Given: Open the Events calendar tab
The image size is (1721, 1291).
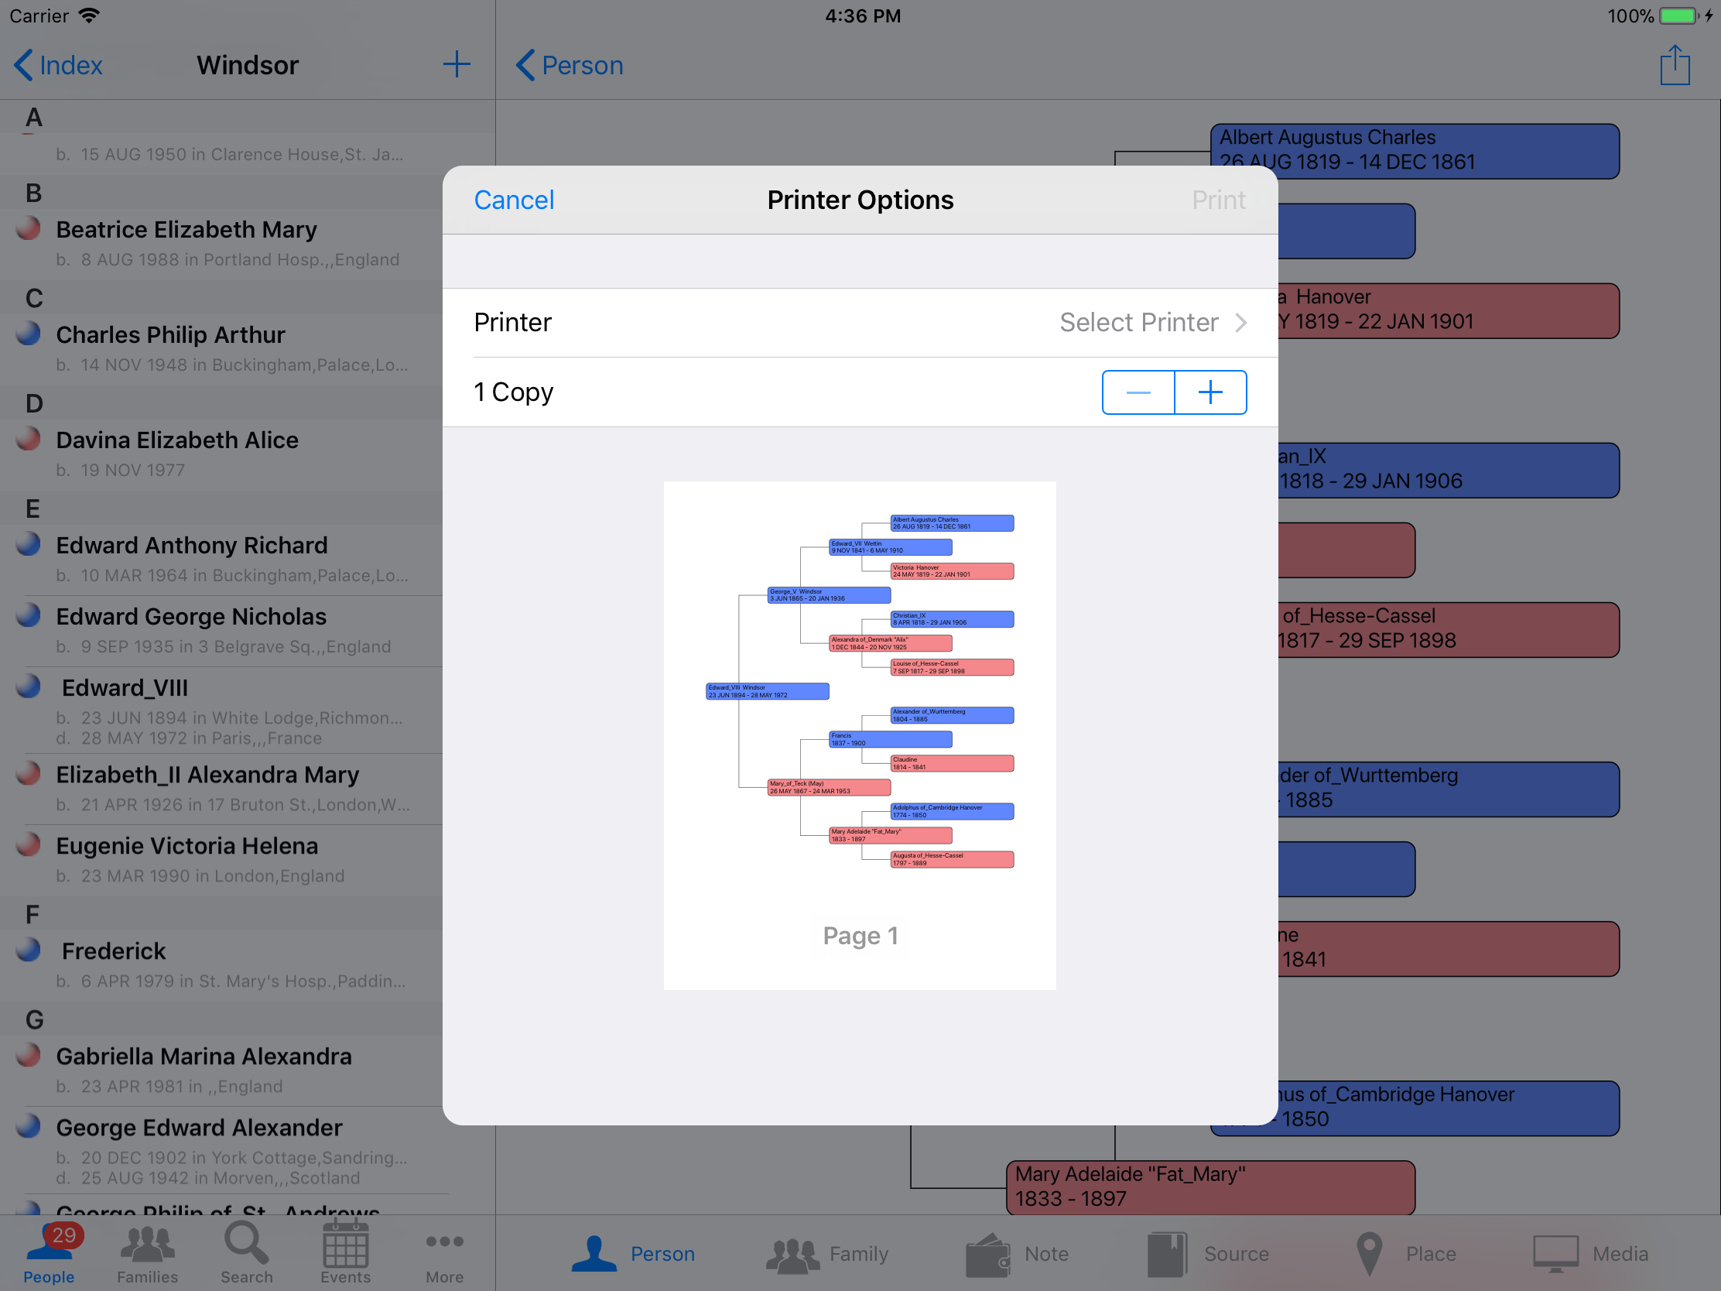Looking at the screenshot, I should (x=345, y=1253).
